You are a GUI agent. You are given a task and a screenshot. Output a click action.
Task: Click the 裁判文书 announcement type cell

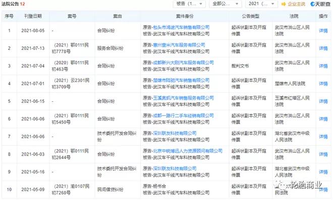pyautogui.click(x=240, y=66)
